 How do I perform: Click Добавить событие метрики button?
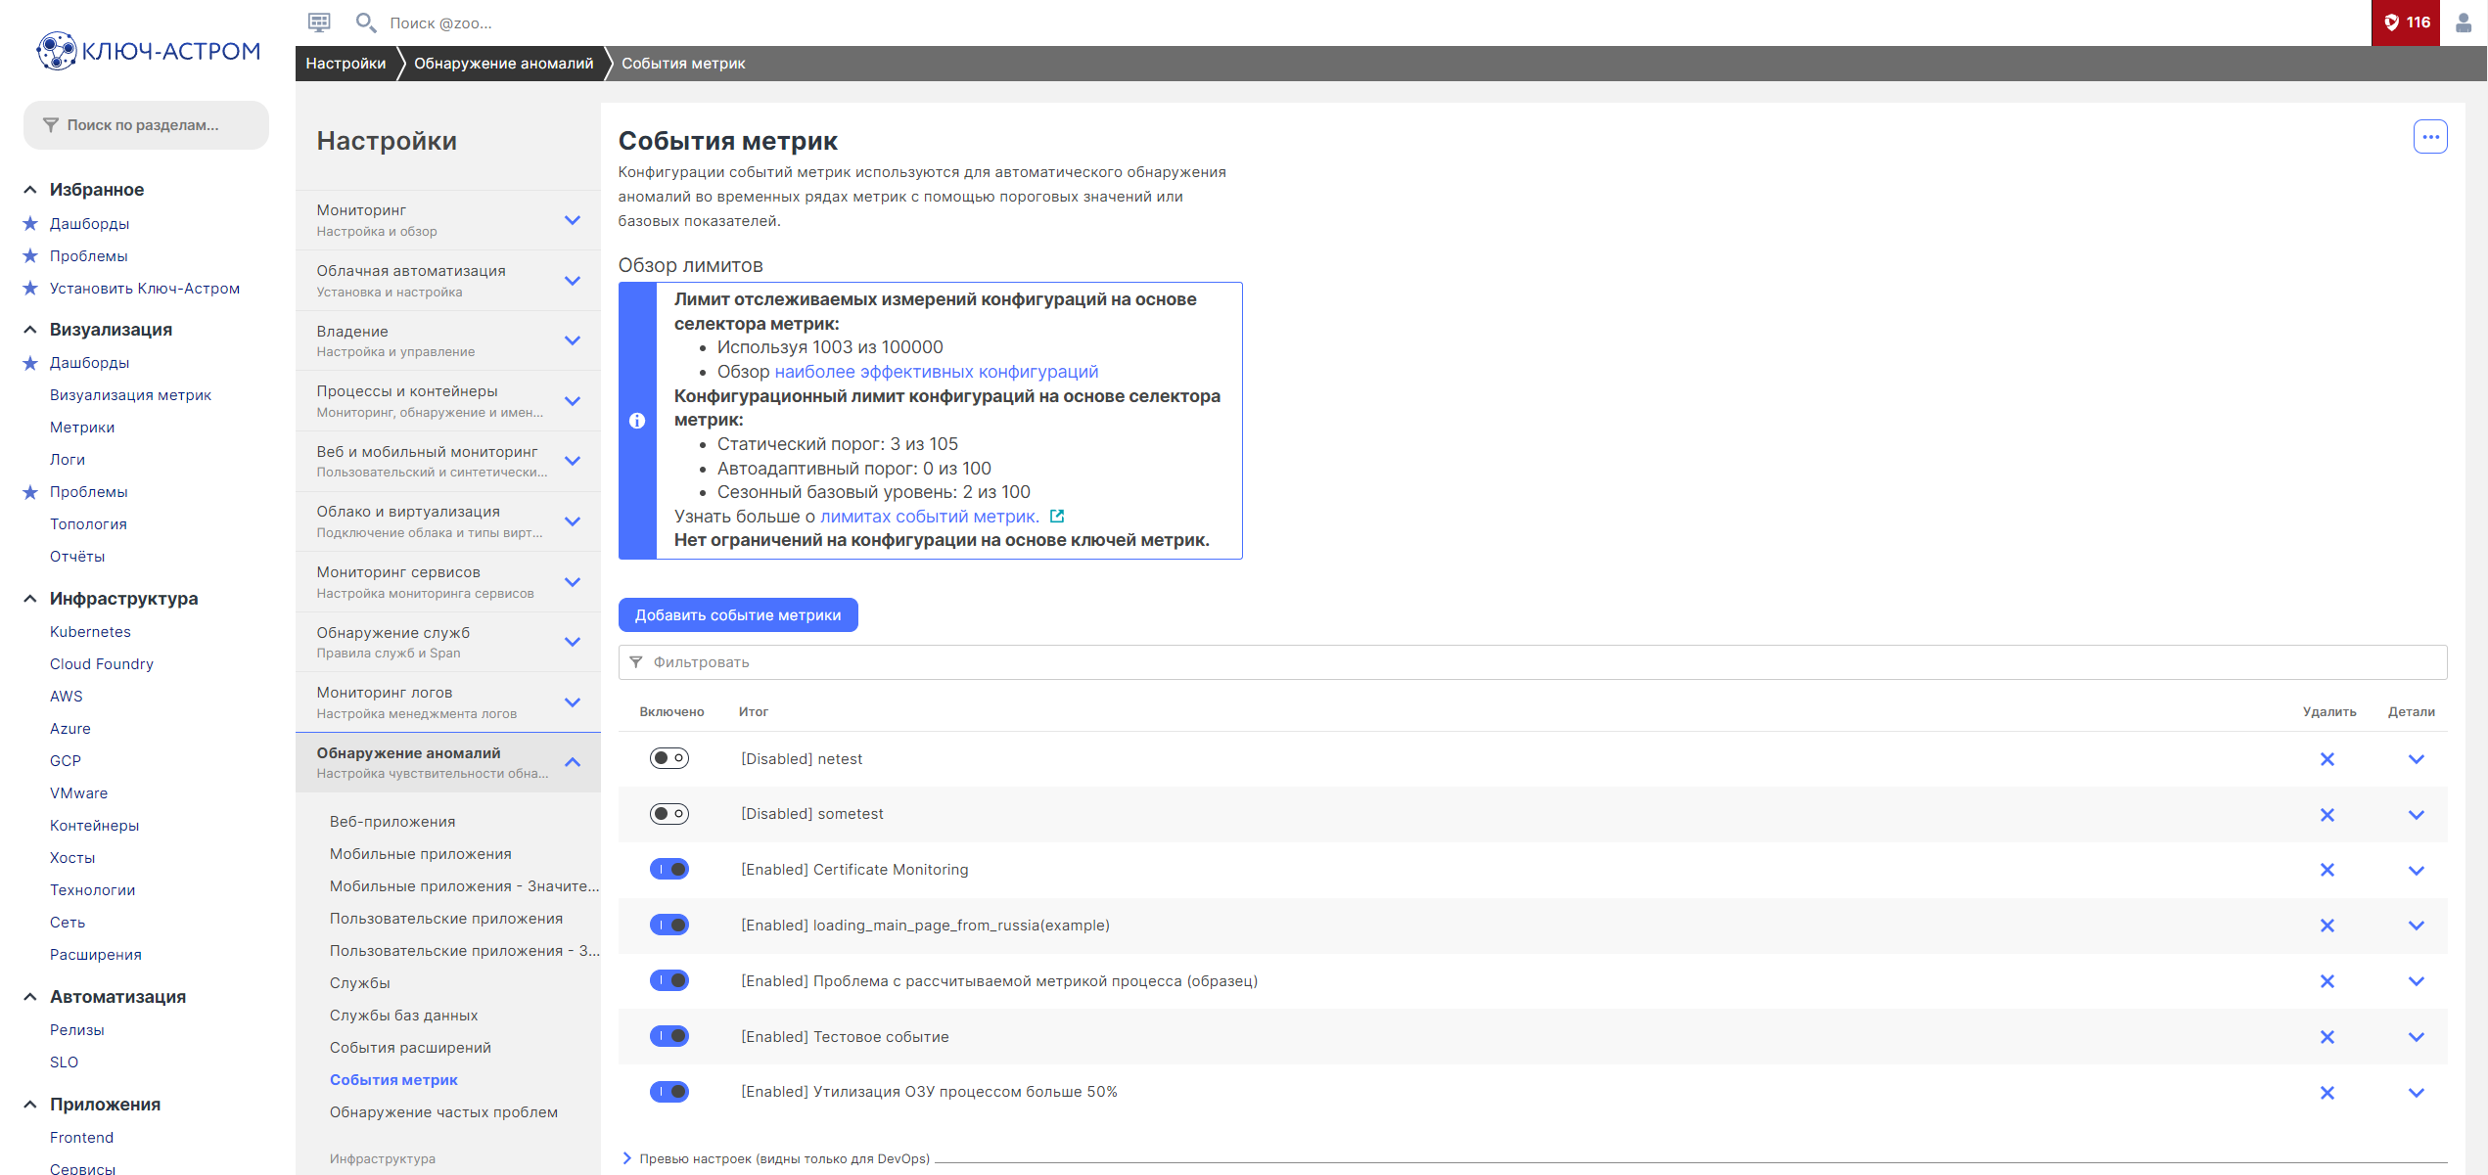[x=738, y=615]
